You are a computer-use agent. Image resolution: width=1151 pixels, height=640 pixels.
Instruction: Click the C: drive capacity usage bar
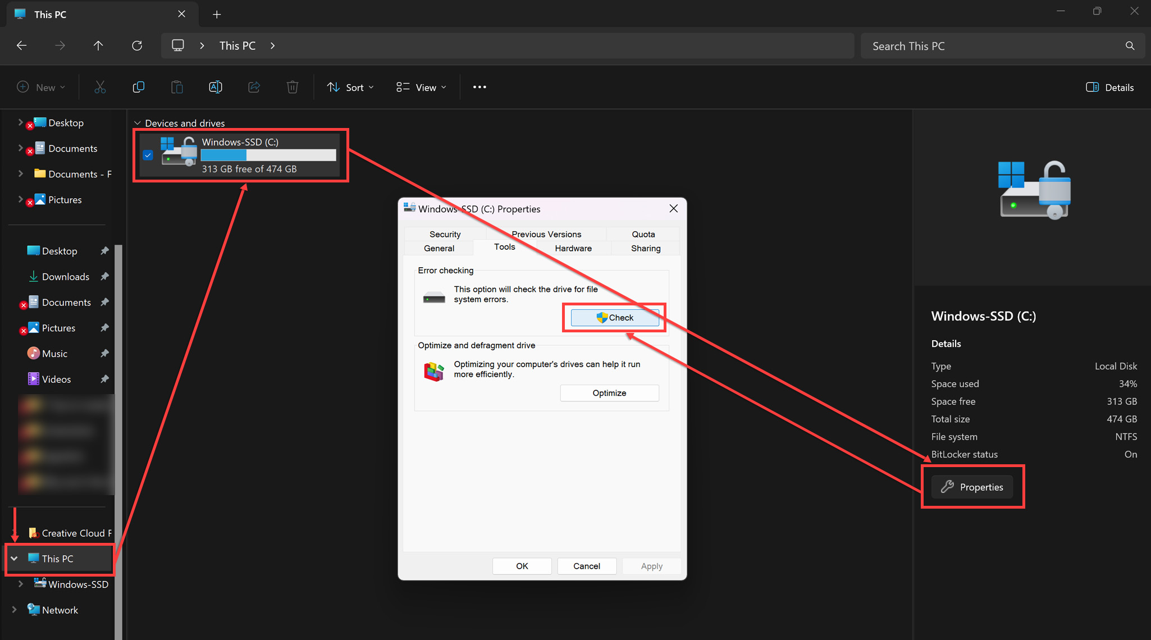point(268,156)
